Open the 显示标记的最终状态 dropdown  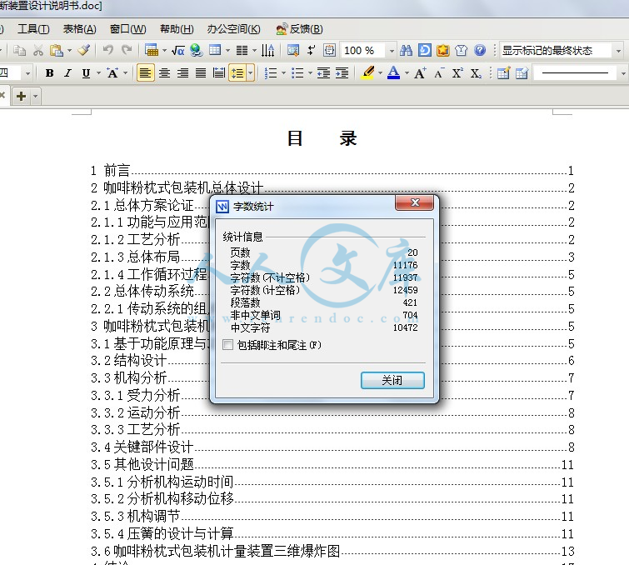coord(618,51)
